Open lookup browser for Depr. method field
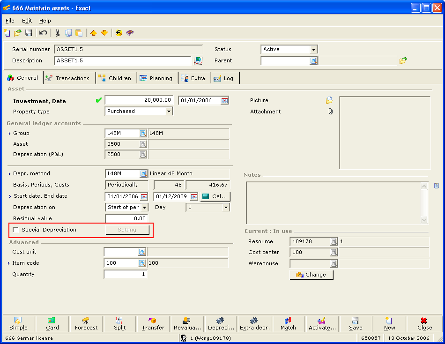Screen dimensions: 445x344 pos(143,173)
